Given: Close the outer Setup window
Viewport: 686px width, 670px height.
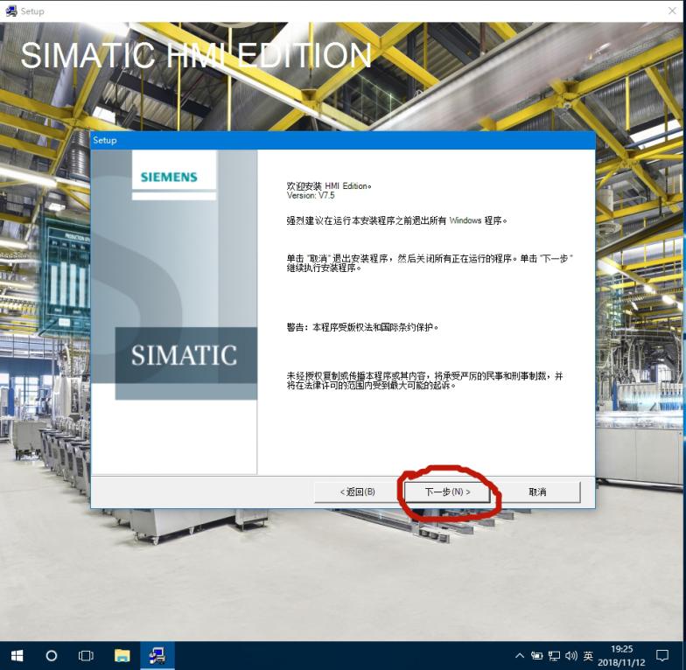Looking at the screenshot, I should pyautogui.click(x=672, y=10).
